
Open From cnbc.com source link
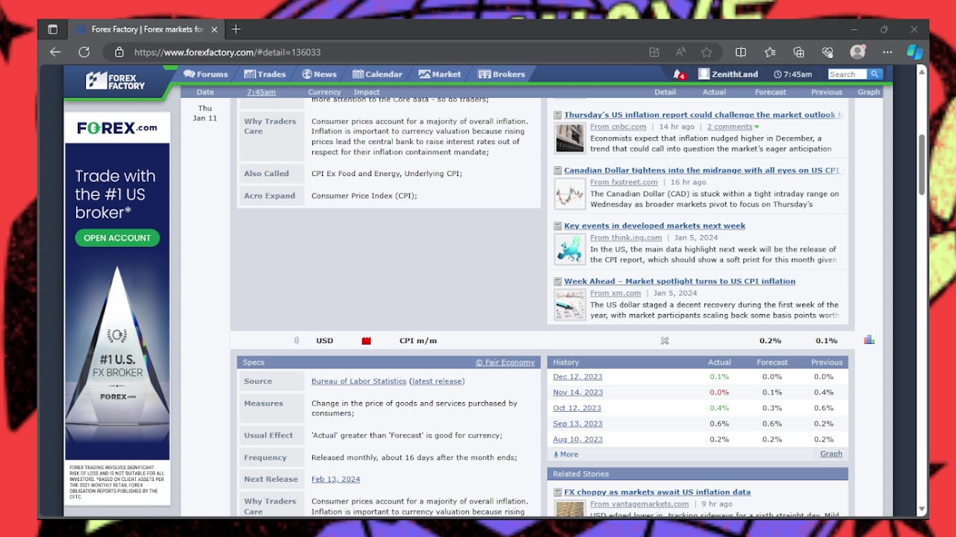pyautogui.click(x=618, y=127)
